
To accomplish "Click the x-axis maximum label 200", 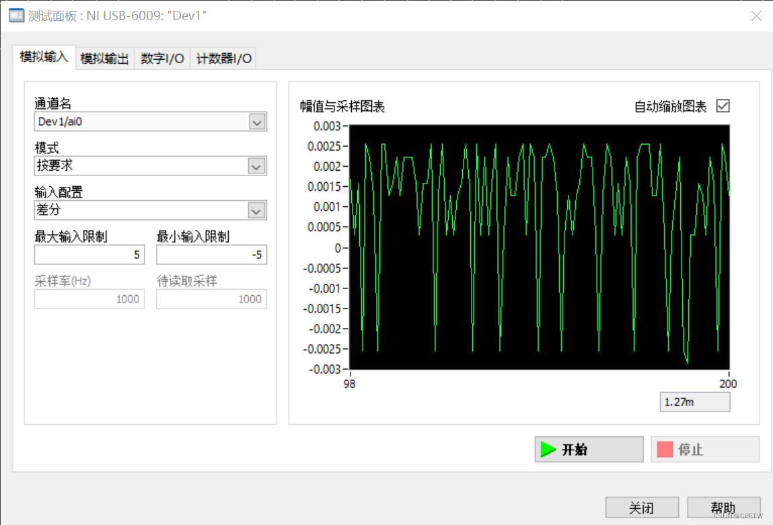I will [x=728, y=384].
